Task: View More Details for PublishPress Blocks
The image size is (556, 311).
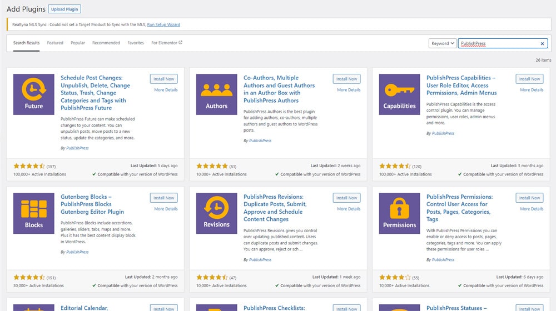Action: click(166, 209)
